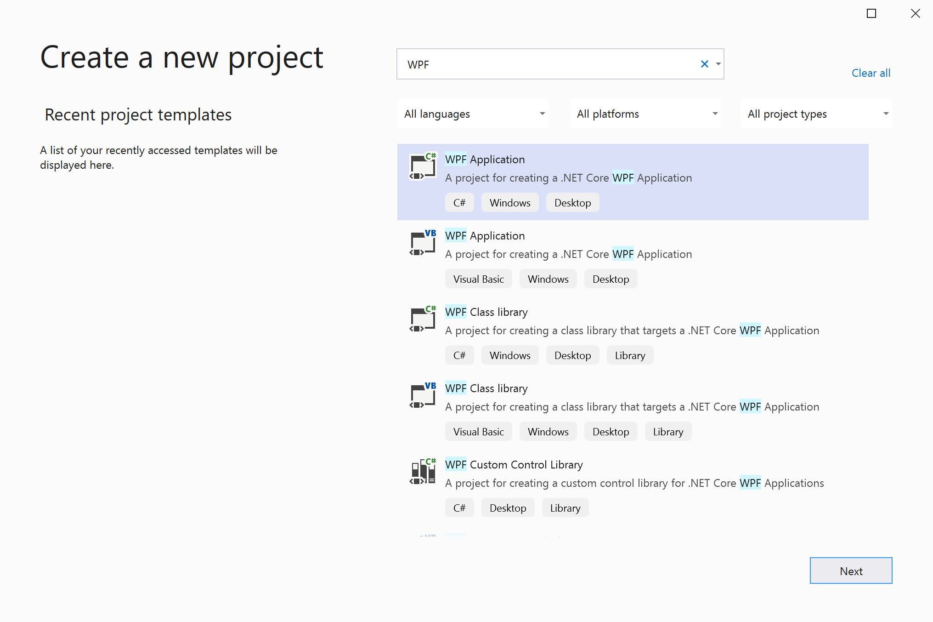Click the Library tag under WPF Class library
The height and width of the screenshot is (622, 933).
pos(630,355)
